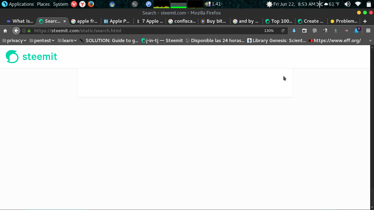
Task: Switch to the "7 Apple..." tab
Action: click(x=149, y=21)
